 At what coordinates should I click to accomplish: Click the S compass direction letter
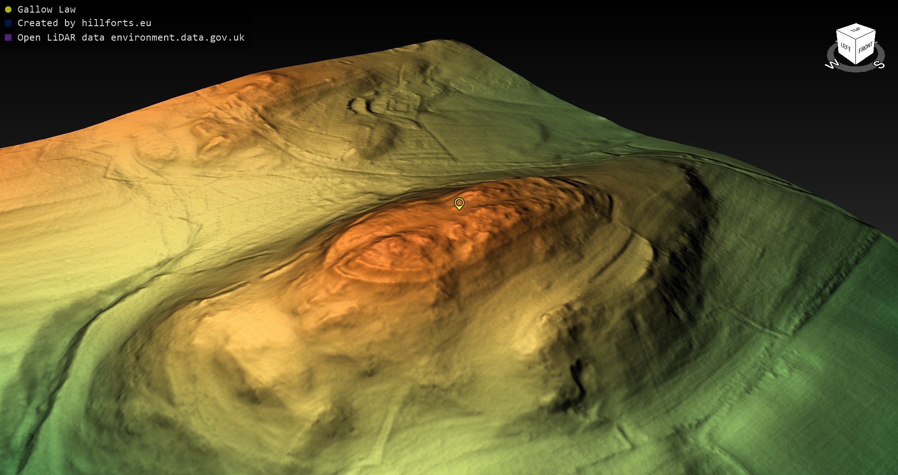click(x=879, y=64)
